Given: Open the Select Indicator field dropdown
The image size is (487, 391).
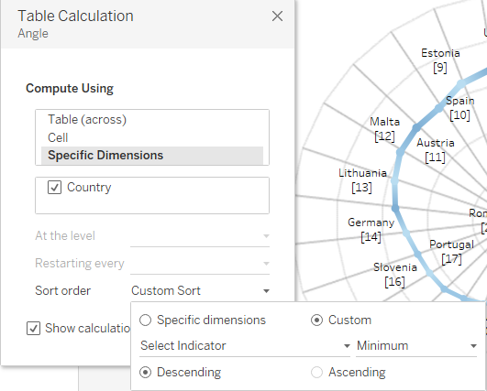Looking at the screenshot, I should [x=245, y=346].
